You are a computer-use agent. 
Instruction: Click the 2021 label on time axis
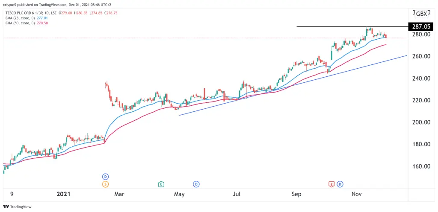[x=63, y=194]
